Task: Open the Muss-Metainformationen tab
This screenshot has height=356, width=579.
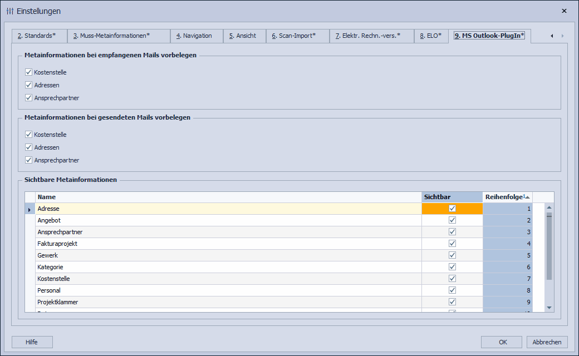Action: 119,36
